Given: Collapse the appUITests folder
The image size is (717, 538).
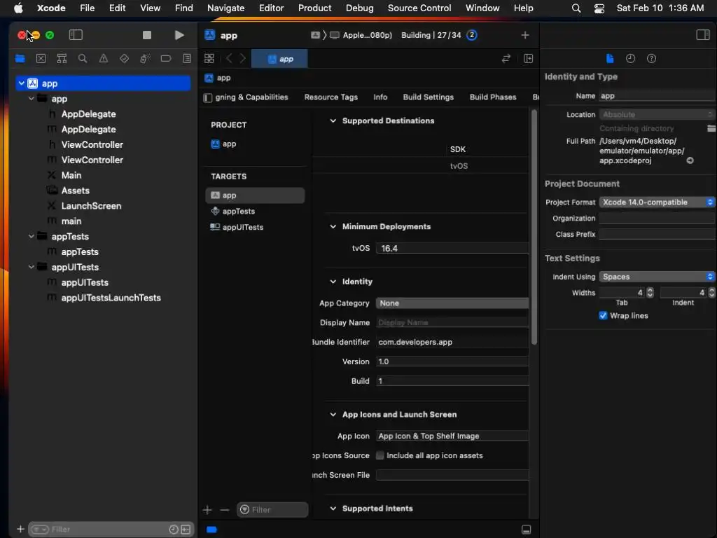Looking at the screenshot, I should (31, 267).
